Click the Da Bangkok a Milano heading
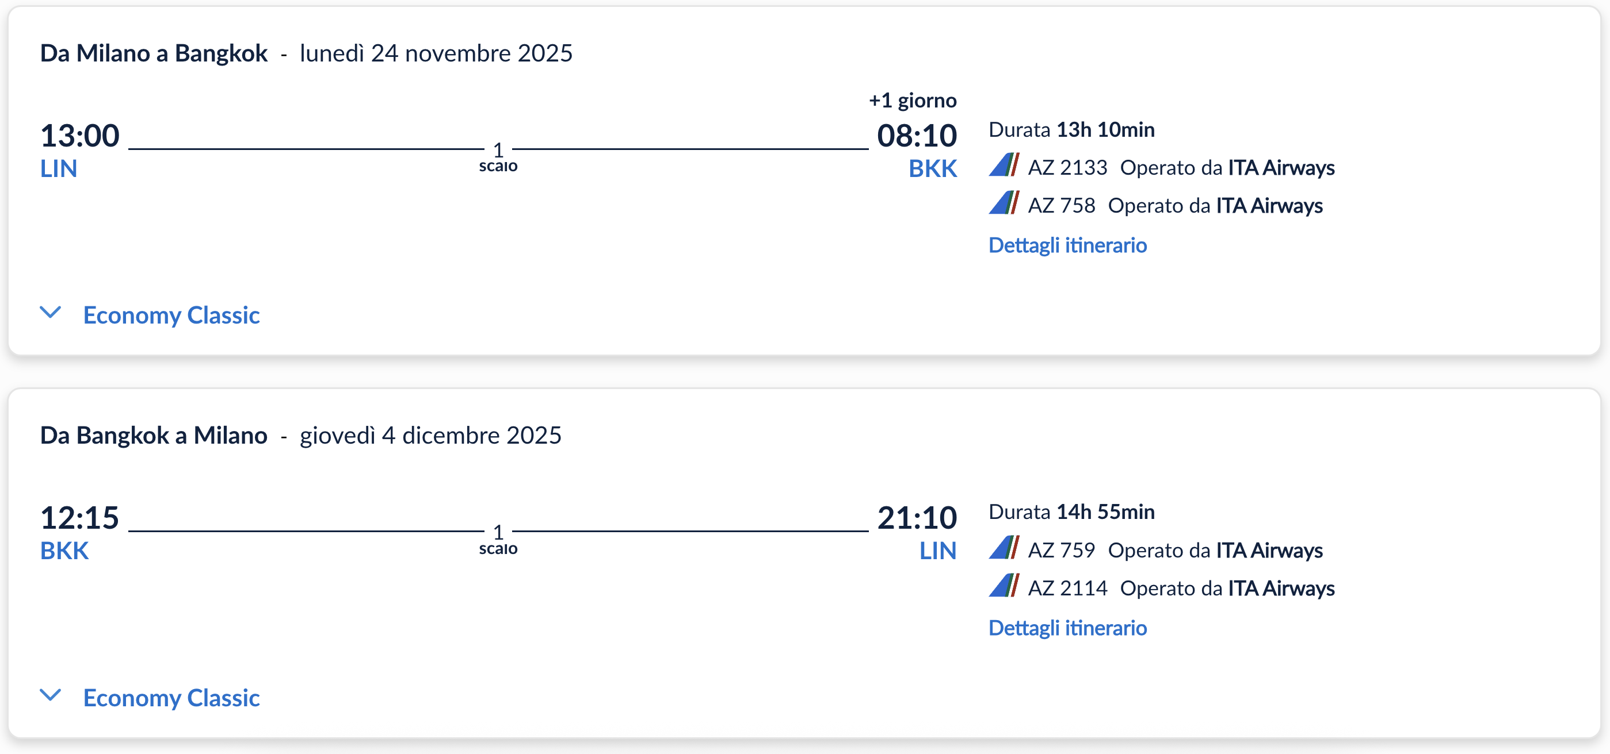This screenshot has height=754, width=1610. 153,435
